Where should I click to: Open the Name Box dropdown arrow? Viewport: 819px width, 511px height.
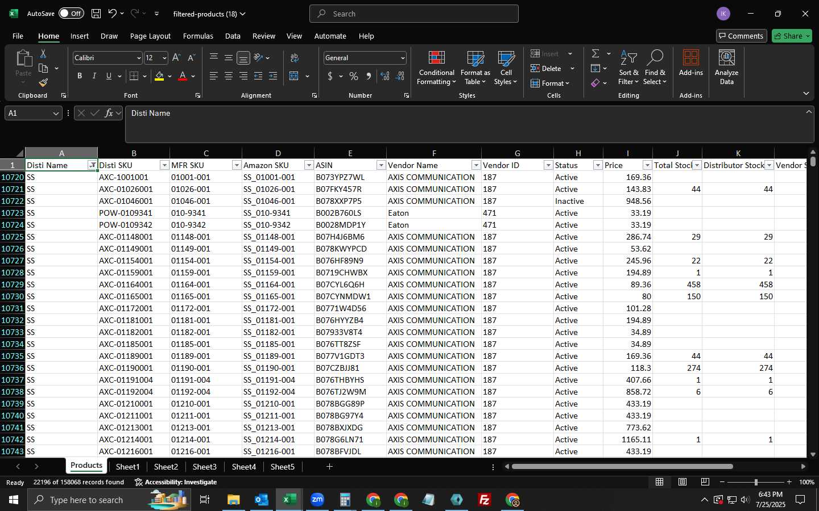tap(56, 114)
